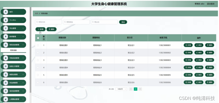Click the person icon for 个人中心
The image size is (219, 103).
click(x=6, y=20)
